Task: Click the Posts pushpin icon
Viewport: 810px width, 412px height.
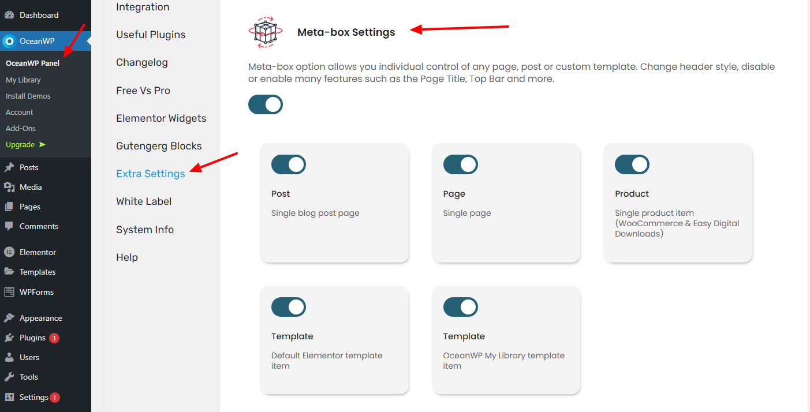Action: click(x=9, y=167)
